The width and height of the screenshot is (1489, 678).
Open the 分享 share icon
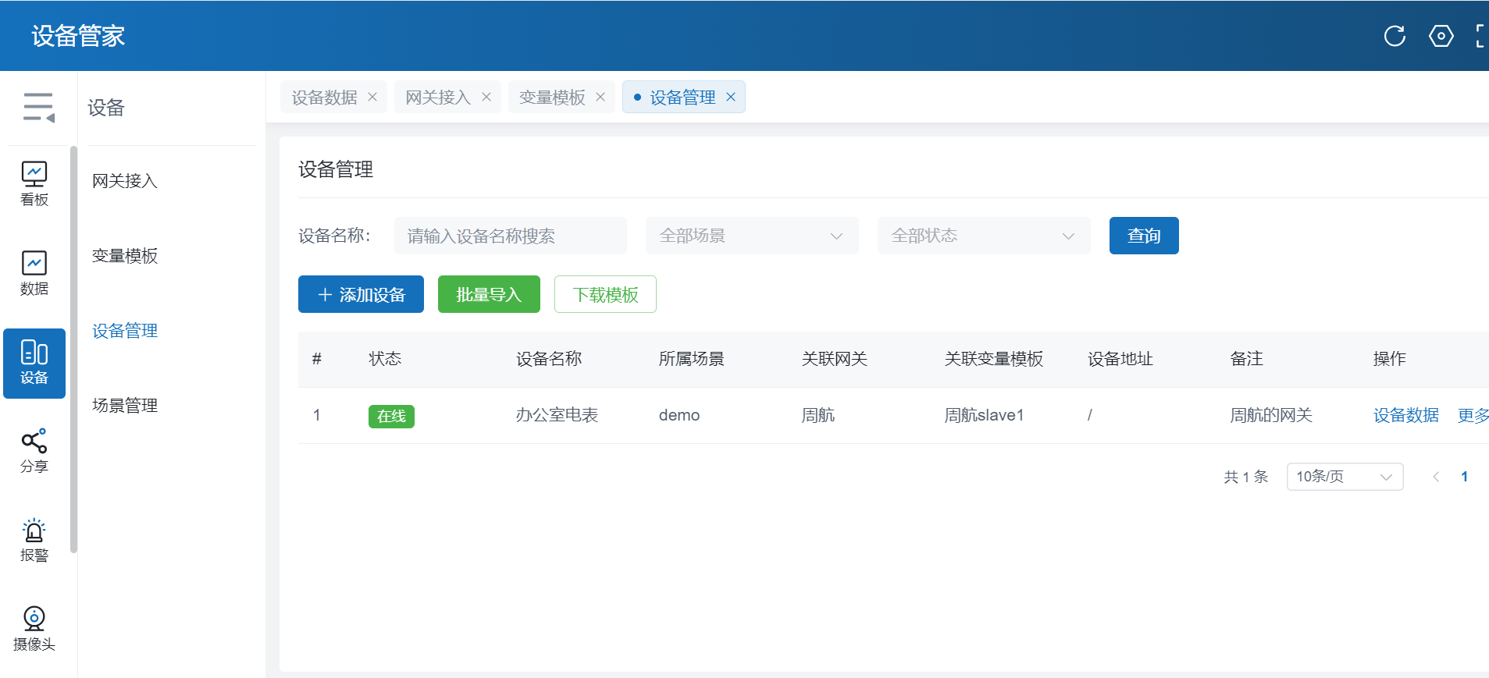(34, 451)
